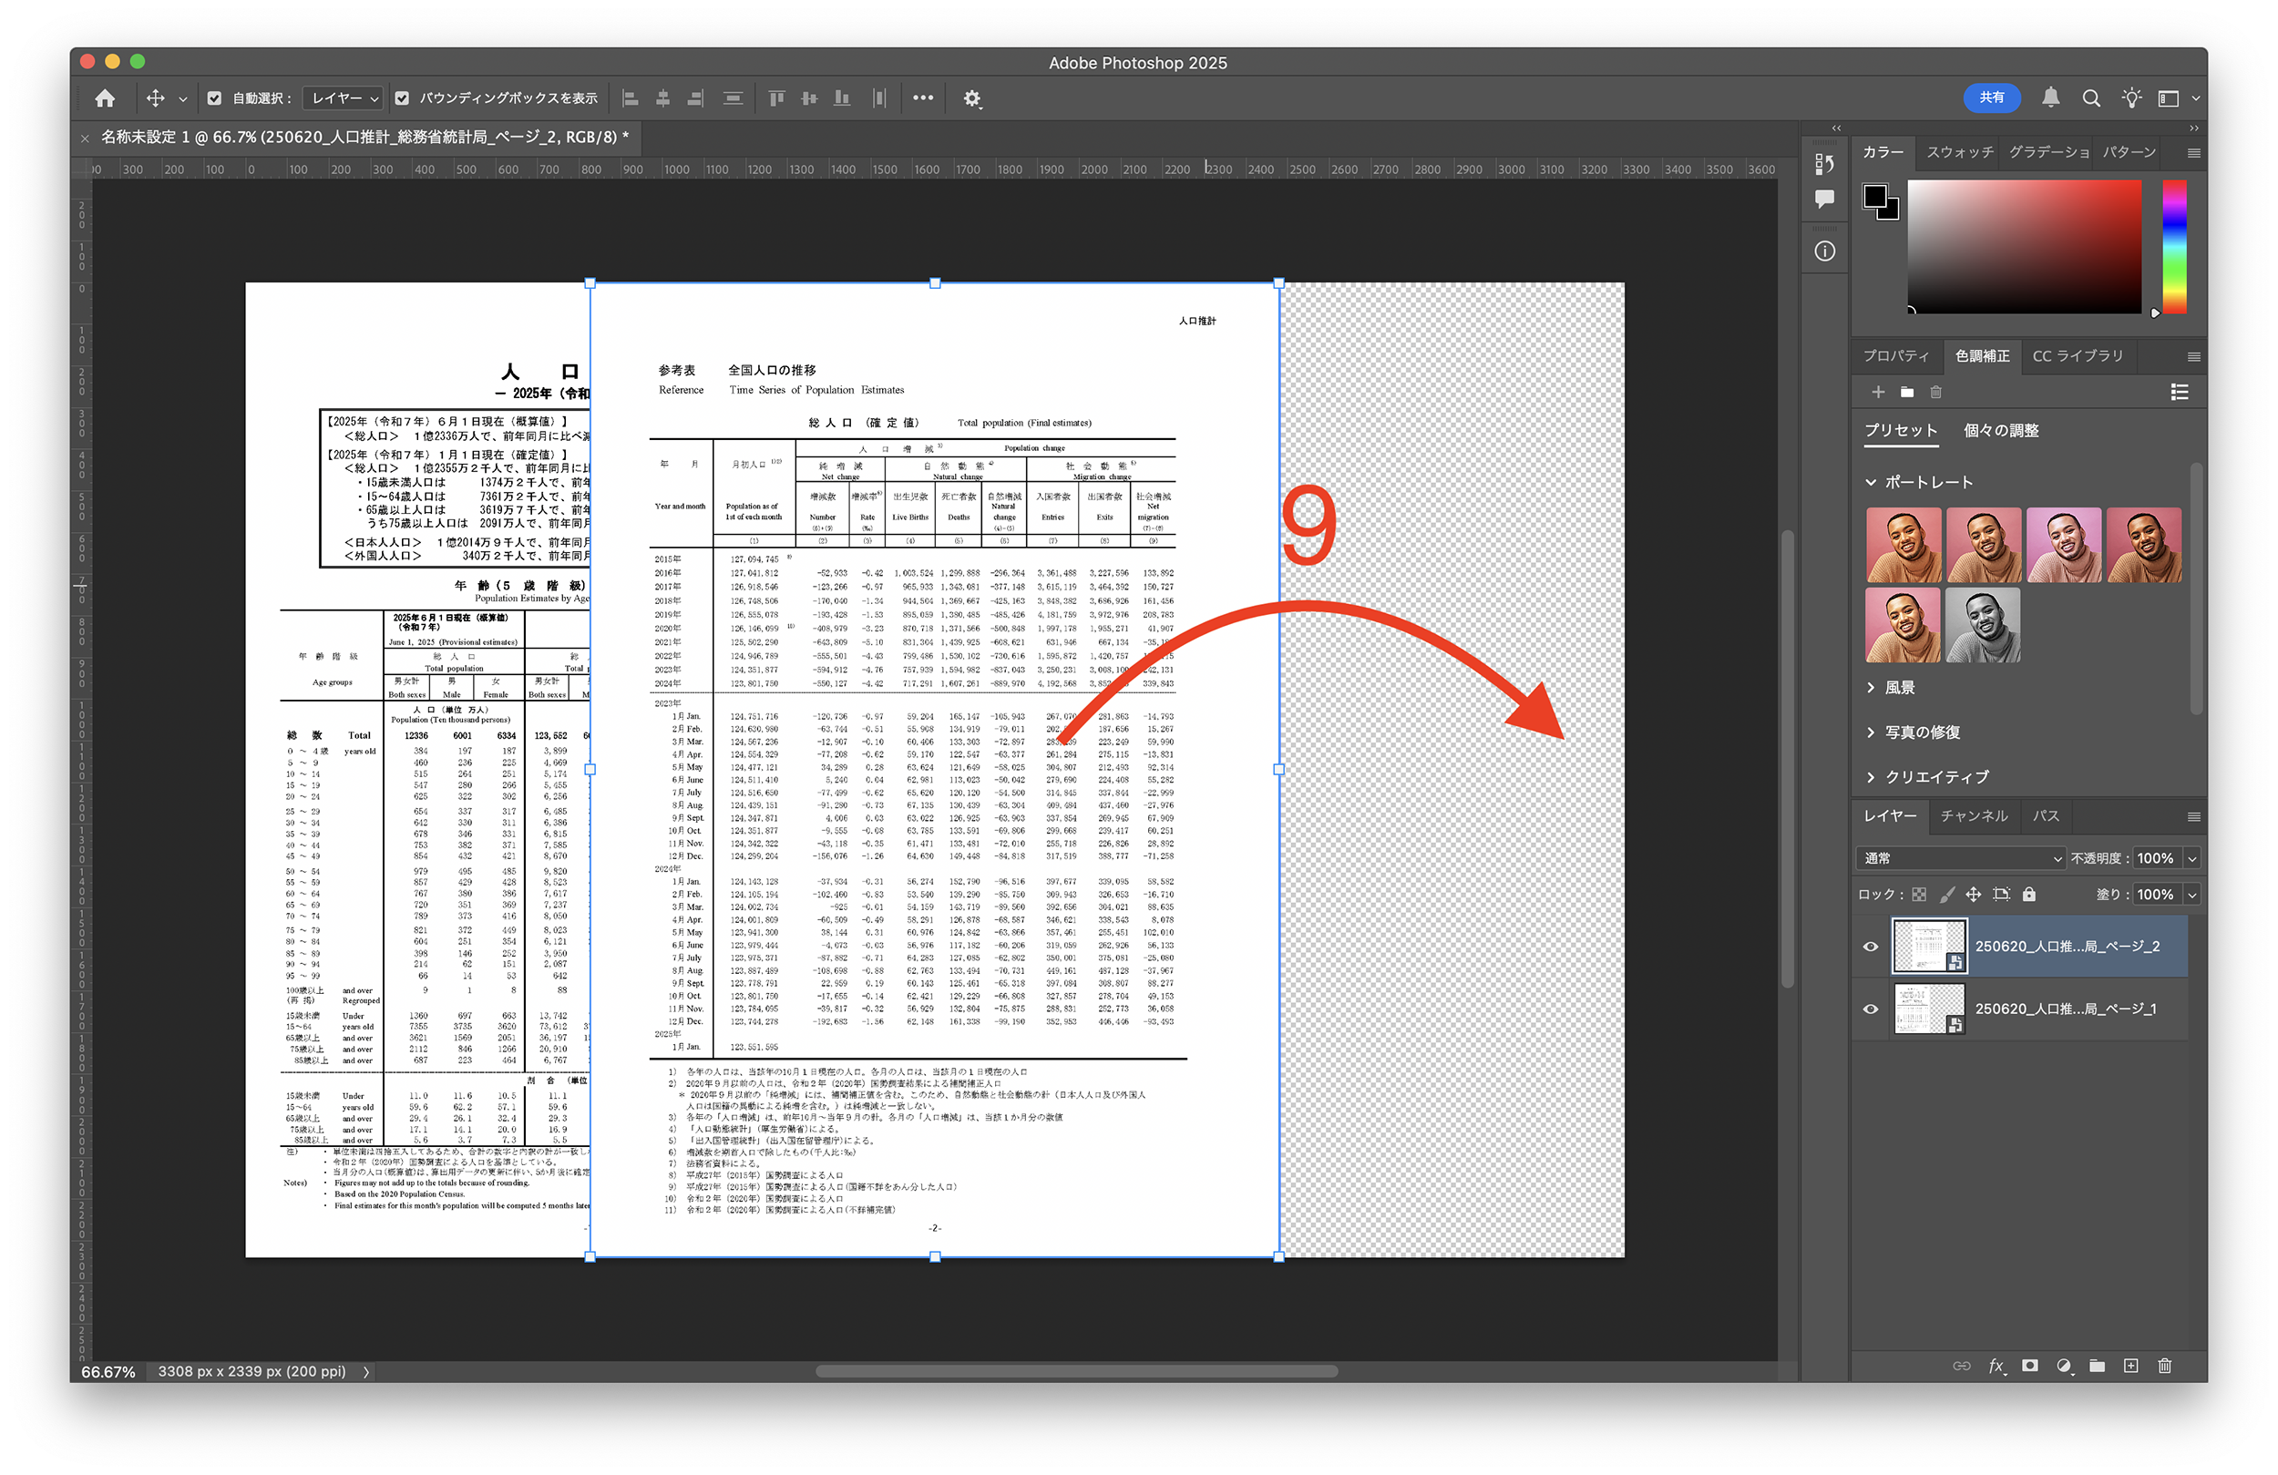
Task: Click the search magnifier icon
Action: click(2091, 98)
